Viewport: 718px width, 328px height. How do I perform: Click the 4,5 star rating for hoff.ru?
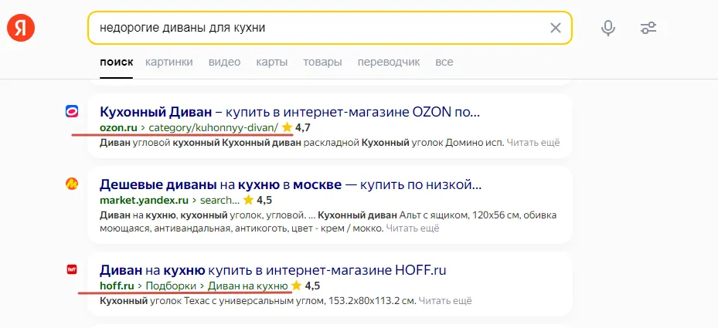306,286
